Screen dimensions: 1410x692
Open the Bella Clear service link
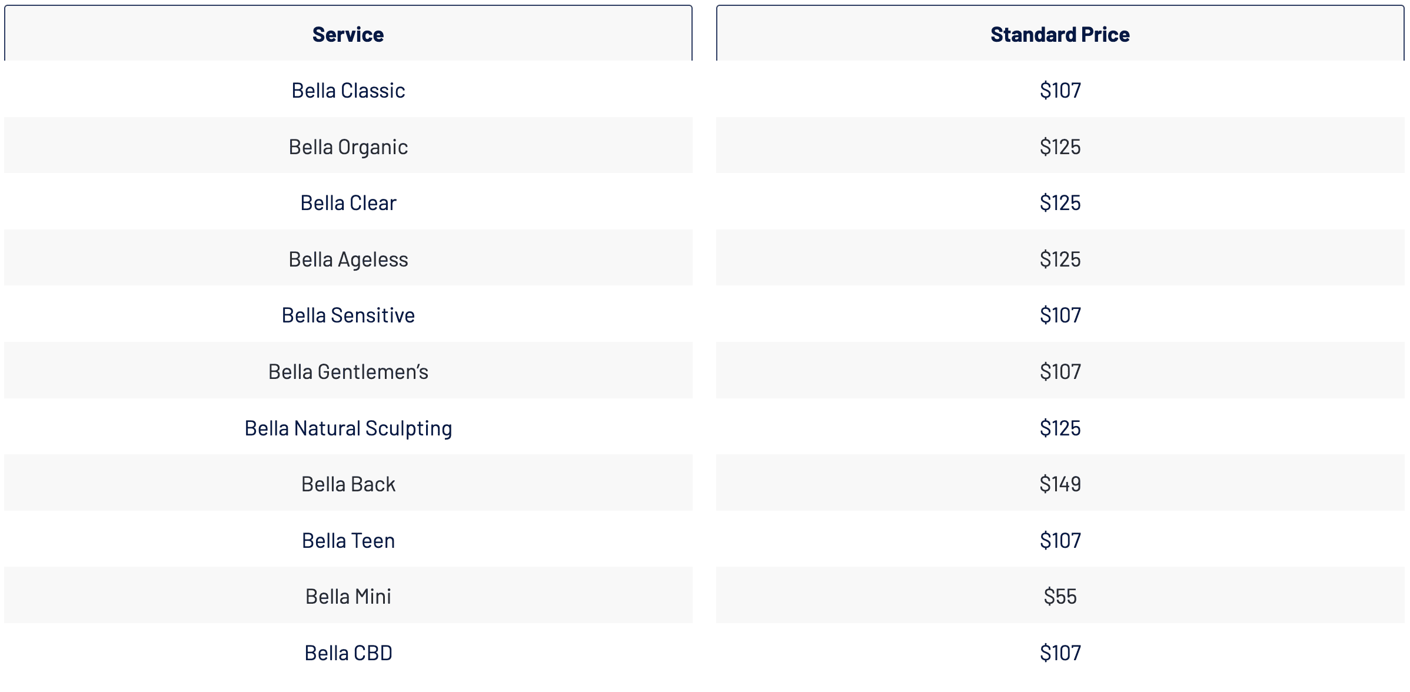coord(348,203)
